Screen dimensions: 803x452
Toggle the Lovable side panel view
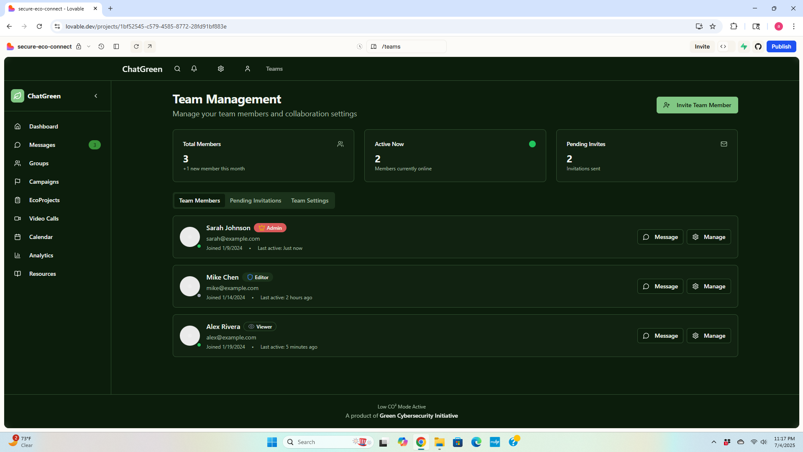(x=116, y=46)
